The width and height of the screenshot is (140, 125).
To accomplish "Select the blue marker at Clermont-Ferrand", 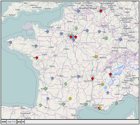I will (79, 76).
